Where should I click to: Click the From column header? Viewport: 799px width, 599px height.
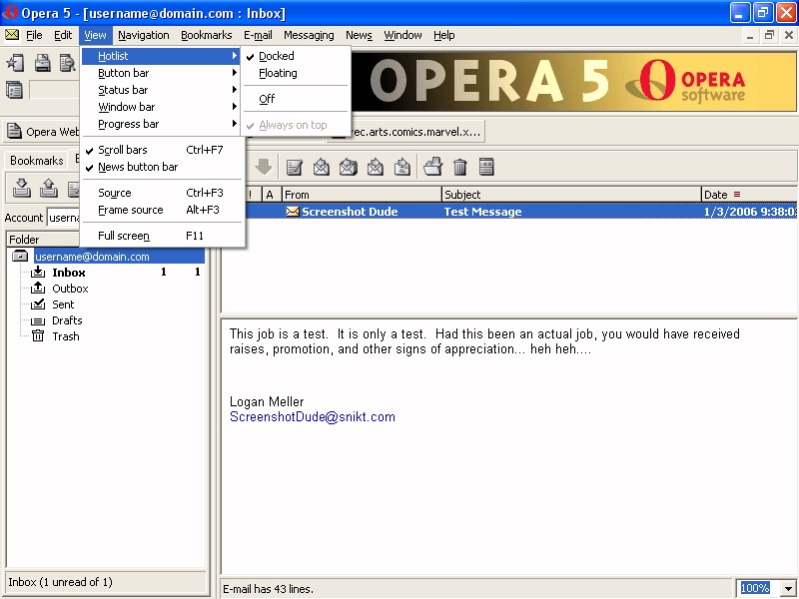click(x=362, y=195)
